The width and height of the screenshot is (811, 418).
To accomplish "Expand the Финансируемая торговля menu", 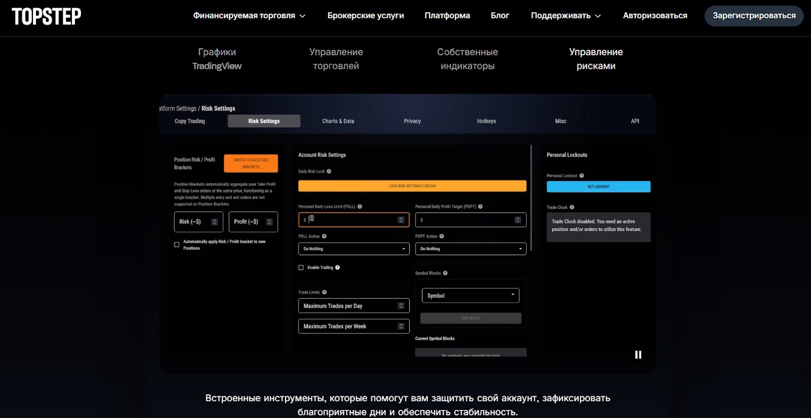I will coord(249,16).
